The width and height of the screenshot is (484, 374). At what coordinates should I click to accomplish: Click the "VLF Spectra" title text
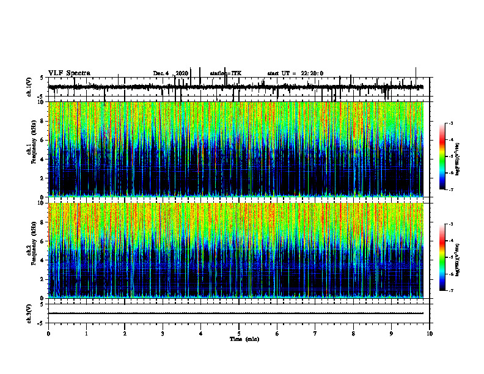pos(69,73)
